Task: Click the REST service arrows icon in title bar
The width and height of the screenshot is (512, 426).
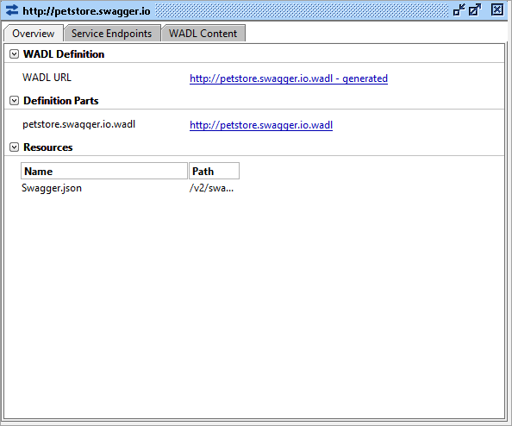Action: point(12,10)
